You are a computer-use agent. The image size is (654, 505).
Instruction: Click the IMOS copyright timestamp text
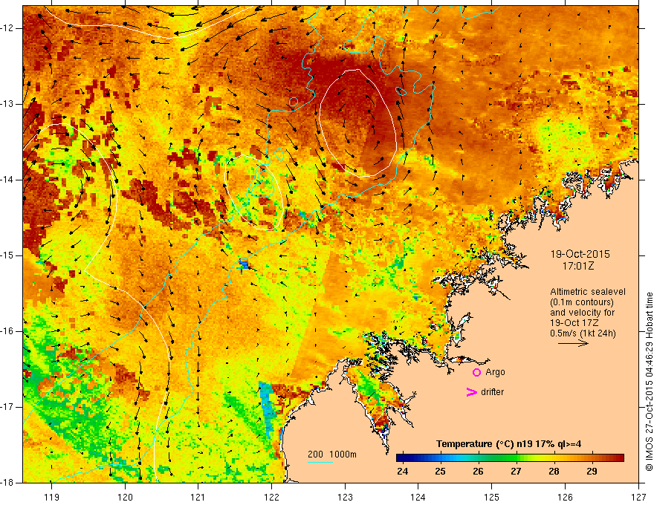click(x=649, y=382)
